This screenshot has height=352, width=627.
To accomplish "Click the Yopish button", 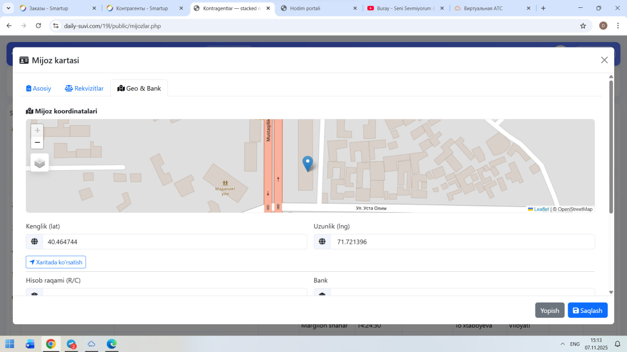I will point(550,310).
